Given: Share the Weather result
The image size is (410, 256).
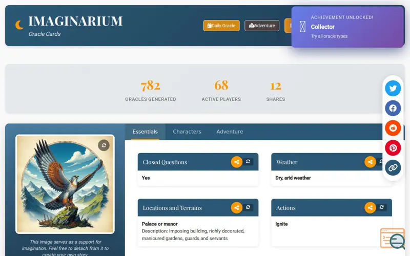Looking at the screenshot, I should 370,162.
